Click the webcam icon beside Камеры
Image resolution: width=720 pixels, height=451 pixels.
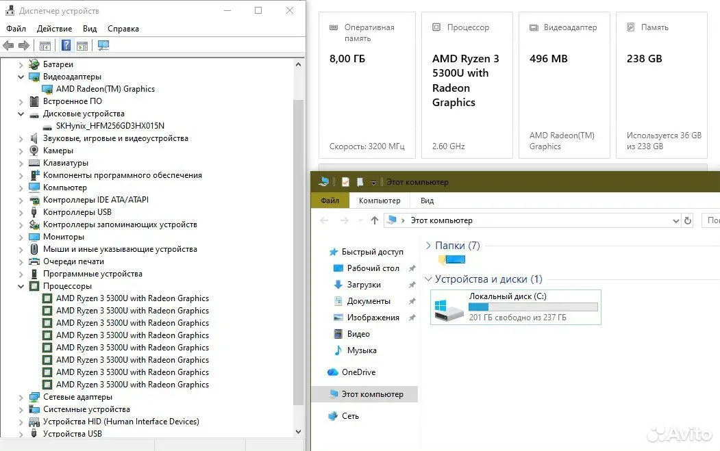(x=34, y=151)
